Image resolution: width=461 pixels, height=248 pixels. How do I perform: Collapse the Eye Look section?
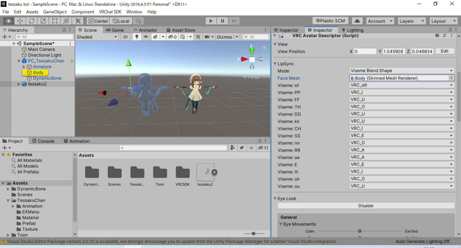point(275,199)
